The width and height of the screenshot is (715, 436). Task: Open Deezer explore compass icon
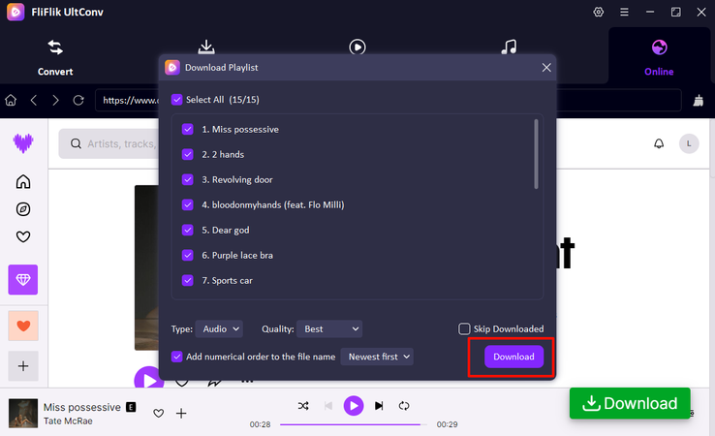click(23, 209)
